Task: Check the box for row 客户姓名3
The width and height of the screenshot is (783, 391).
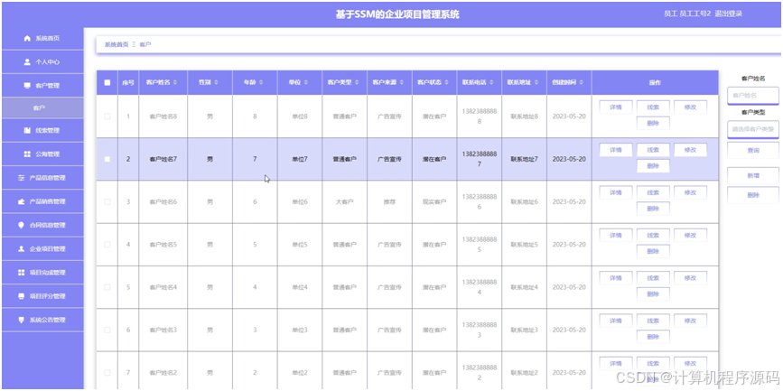Action: pyautogui.click(x=107, y=330)
